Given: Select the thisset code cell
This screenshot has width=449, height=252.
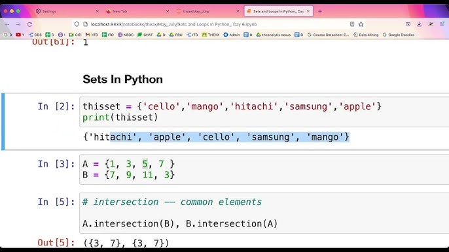Looking at the screenshot, I should tap(264, 112).
